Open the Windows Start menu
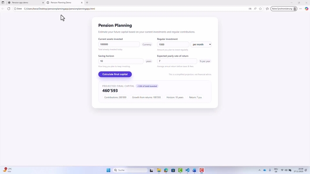The width and height of the screenshot is (310, 174). pos(109,170)
